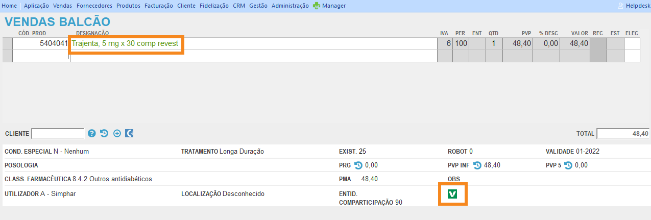Open the Facturação menu
The image size is (651, 220).
click(x=159, y=6)
